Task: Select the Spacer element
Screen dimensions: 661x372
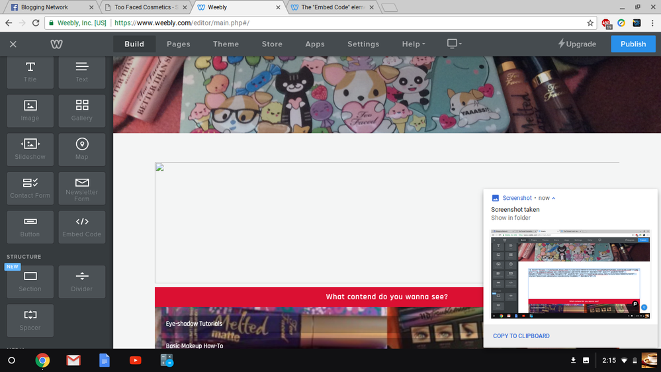Action: point(30,320)
